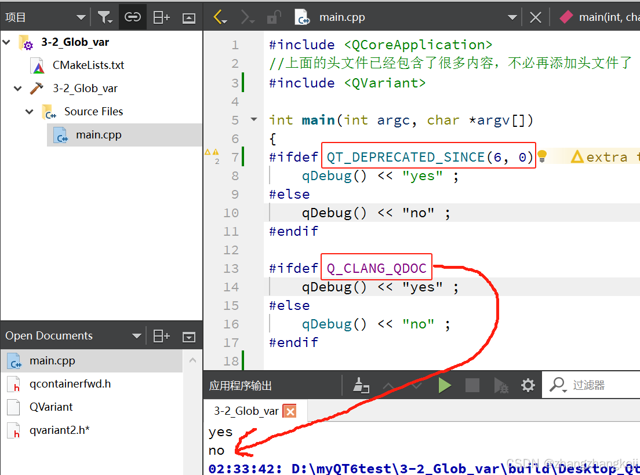
Task: Select the 3-2_Glob_var output tab
Action: click(246, 411)
